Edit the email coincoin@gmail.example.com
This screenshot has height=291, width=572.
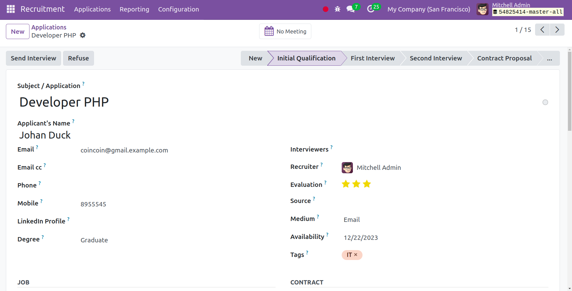click(x=177, y=150)
